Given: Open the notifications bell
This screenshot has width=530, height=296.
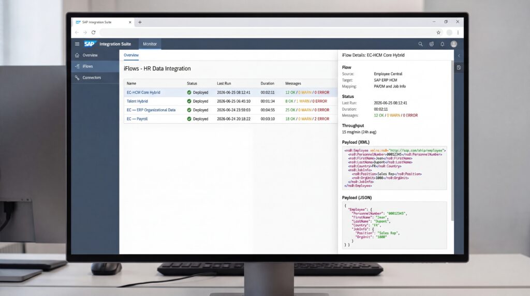Looking at the screenshot, I should [442, 44].
